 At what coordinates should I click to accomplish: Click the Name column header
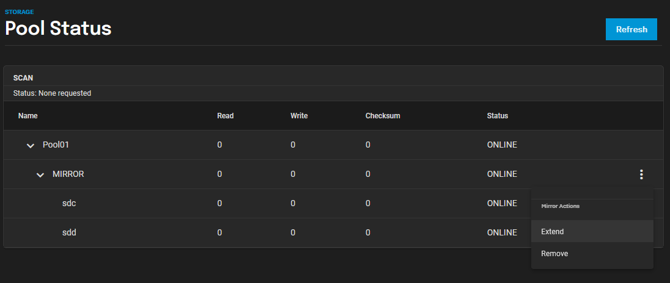pos(28,115)
